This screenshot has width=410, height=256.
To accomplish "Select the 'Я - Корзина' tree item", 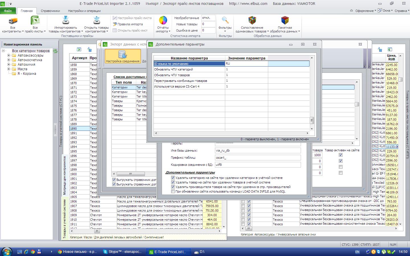I will tap(27, 74).
